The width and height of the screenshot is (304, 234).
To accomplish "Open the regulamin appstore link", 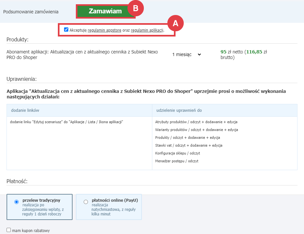I will pos(105,30).
